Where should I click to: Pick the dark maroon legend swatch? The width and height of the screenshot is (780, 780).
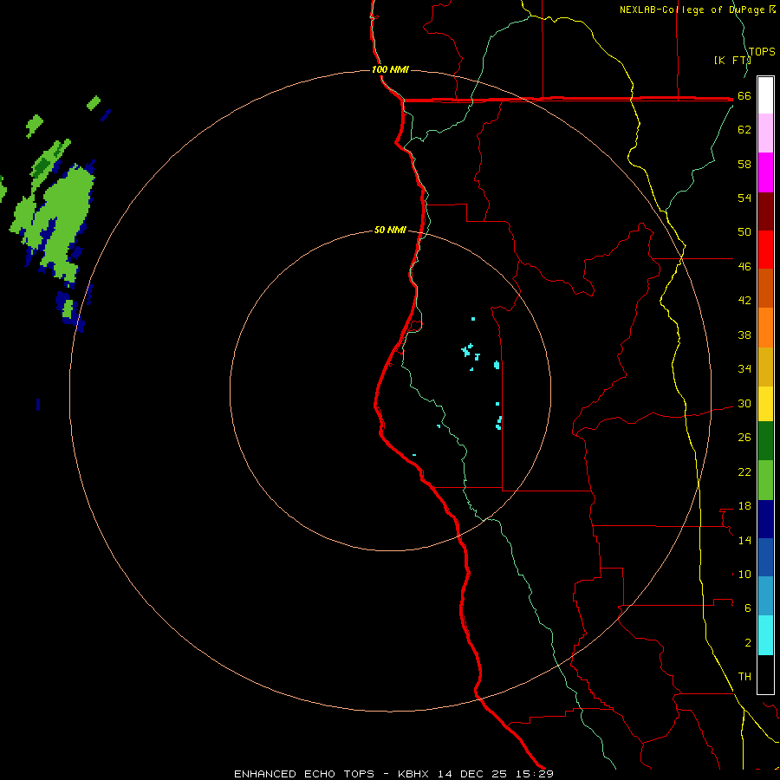[x=765, y=211]
